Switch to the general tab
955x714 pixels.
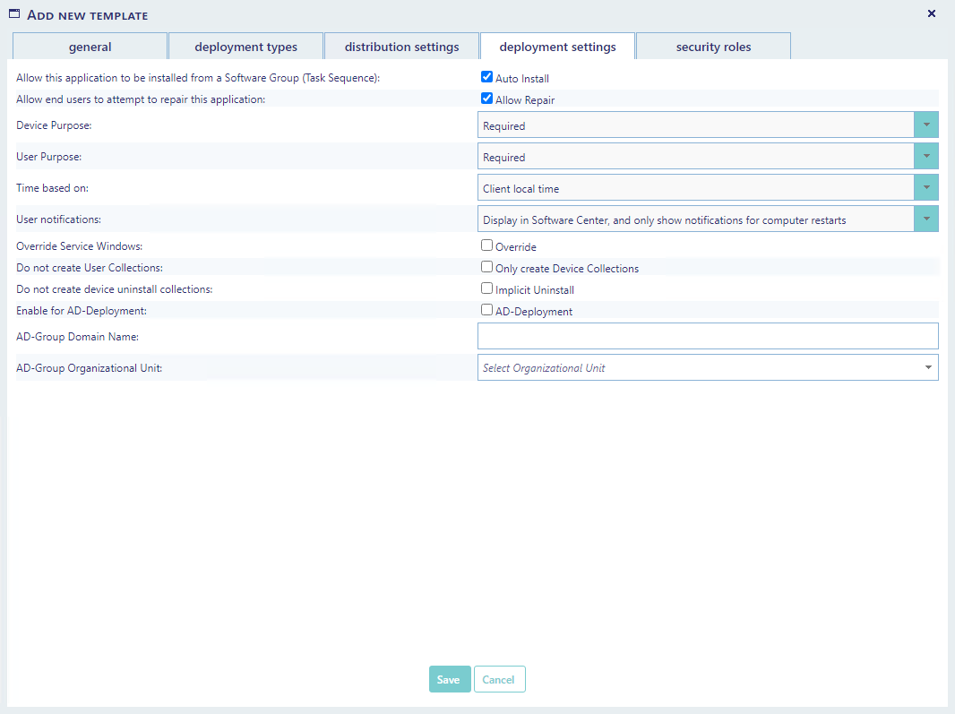tap(90, 47)
